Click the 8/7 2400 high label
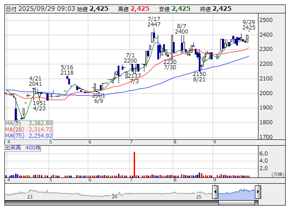 tap(181, 29)
